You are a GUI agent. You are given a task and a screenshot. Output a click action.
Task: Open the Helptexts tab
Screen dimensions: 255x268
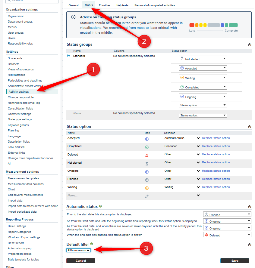click(x=122, y=5)
